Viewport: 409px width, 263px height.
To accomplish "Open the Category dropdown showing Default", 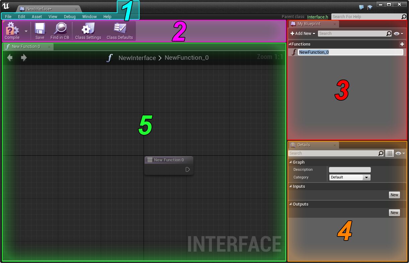I will (349, 177).
